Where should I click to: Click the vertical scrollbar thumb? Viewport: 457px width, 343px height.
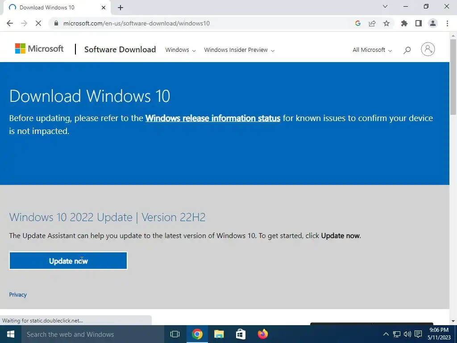click(x=453, y=77)
